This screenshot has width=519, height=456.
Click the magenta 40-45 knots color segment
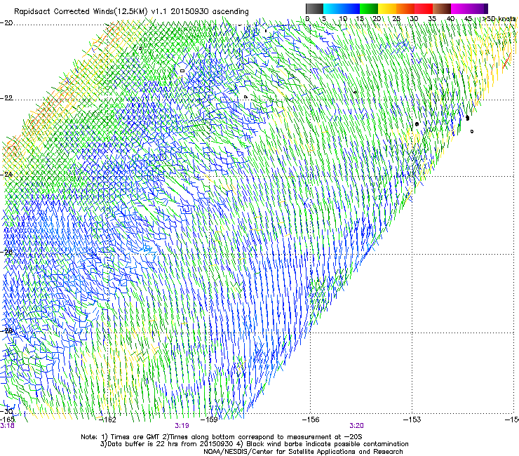point(460,8)
